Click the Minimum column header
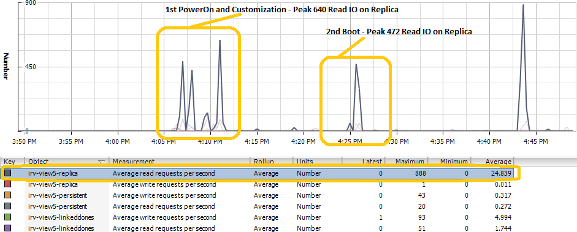Image resolution: width=577 pixels, height=232 pixels. (449, 162)
